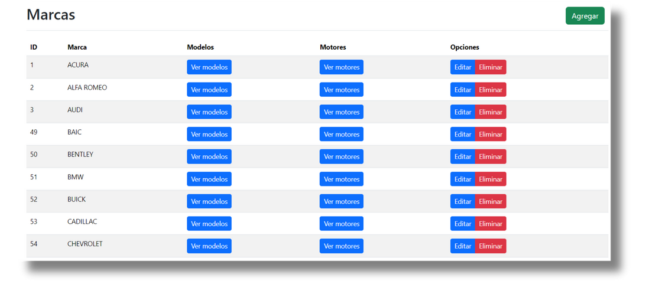Viewport: 649px width, 284px height.
Task: Delete the ALFA ROMEO brand
Action: pos(491,90)
